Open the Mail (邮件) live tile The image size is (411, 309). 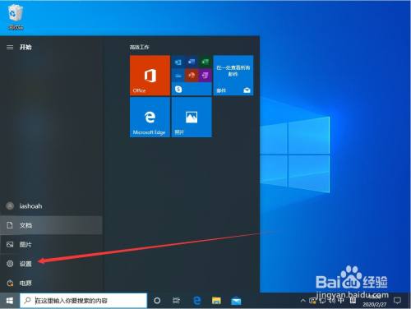click(x=233, y=75)
